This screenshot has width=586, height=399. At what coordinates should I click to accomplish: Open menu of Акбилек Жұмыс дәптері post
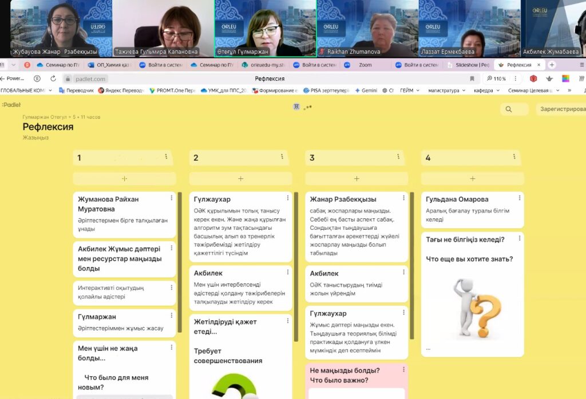click(x=172, y=248)
